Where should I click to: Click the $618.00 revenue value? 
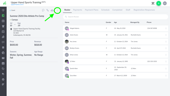coord(38,45)
